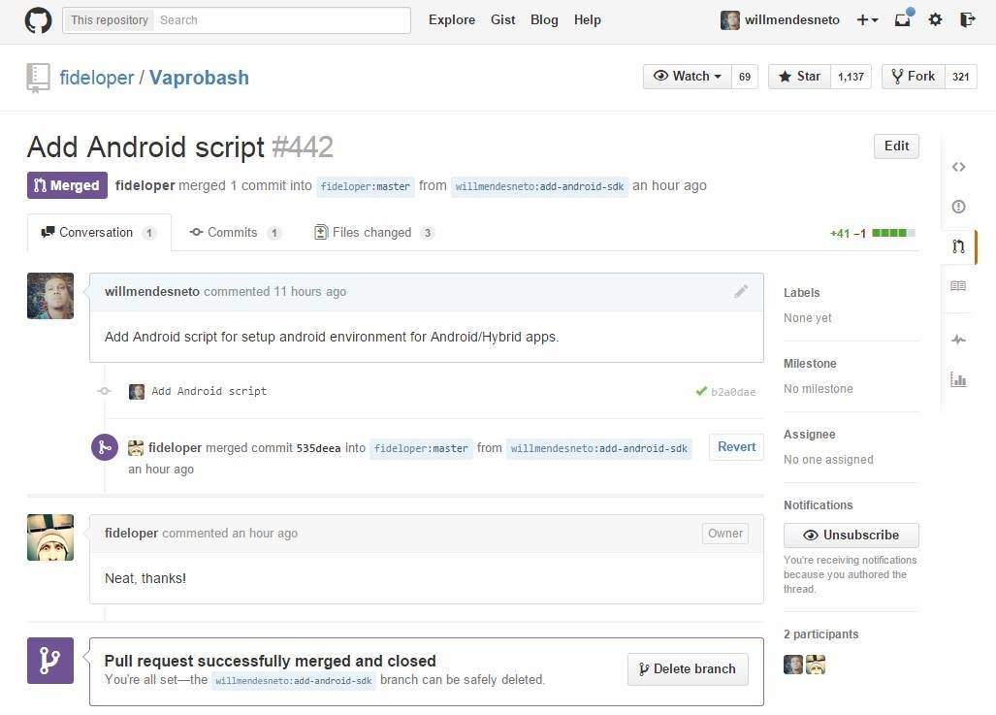Viewport: 996px width, 715px height.
Task: Click the purple merge event icon in the timeline
Action: (x=104, y=447)
